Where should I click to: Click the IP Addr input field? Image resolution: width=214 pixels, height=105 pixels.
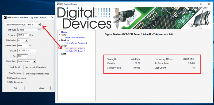coord(26,51)
